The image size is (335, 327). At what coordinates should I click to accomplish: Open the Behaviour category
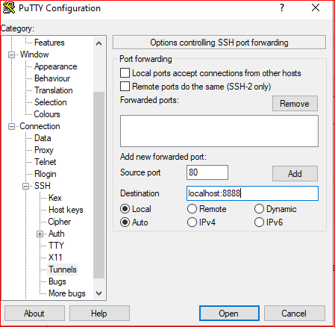(x=52, y=78)
